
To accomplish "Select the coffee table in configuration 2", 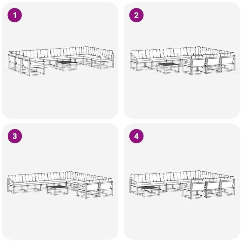I will (x=168, y=68).
